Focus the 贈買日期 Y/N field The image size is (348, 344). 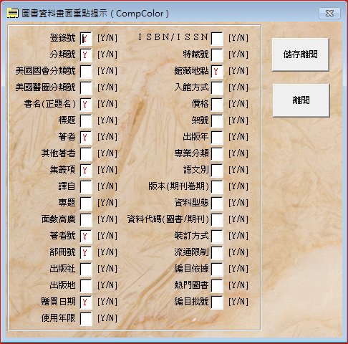pyautogui.click(x=86, y=302)
